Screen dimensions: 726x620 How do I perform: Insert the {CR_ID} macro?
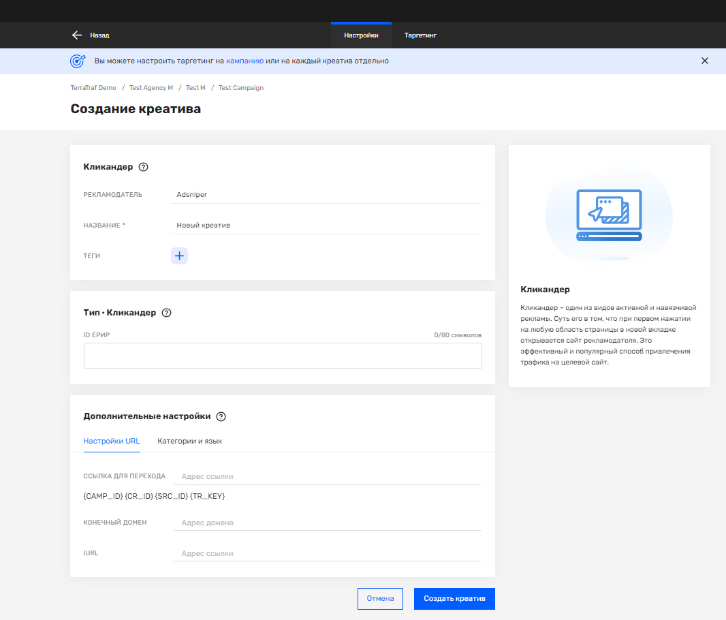pos(139,496)
